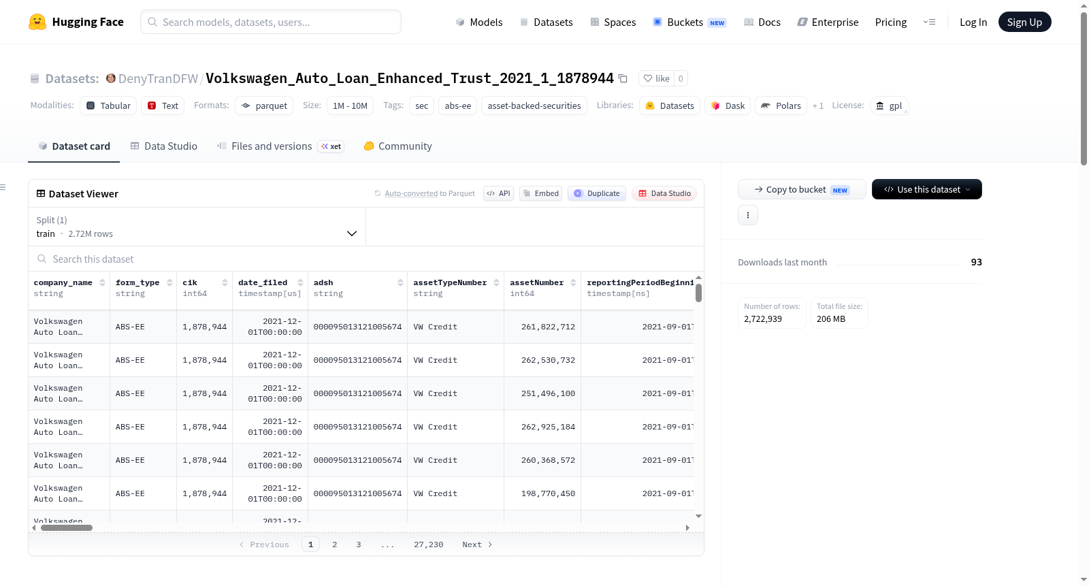Click the search magnifier in dataset search
The image size is (1089, 586).
(x=42, y=259)
